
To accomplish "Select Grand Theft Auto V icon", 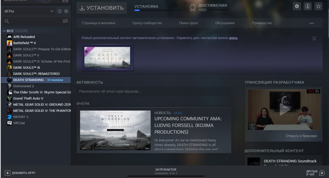I will coord(10,99).
